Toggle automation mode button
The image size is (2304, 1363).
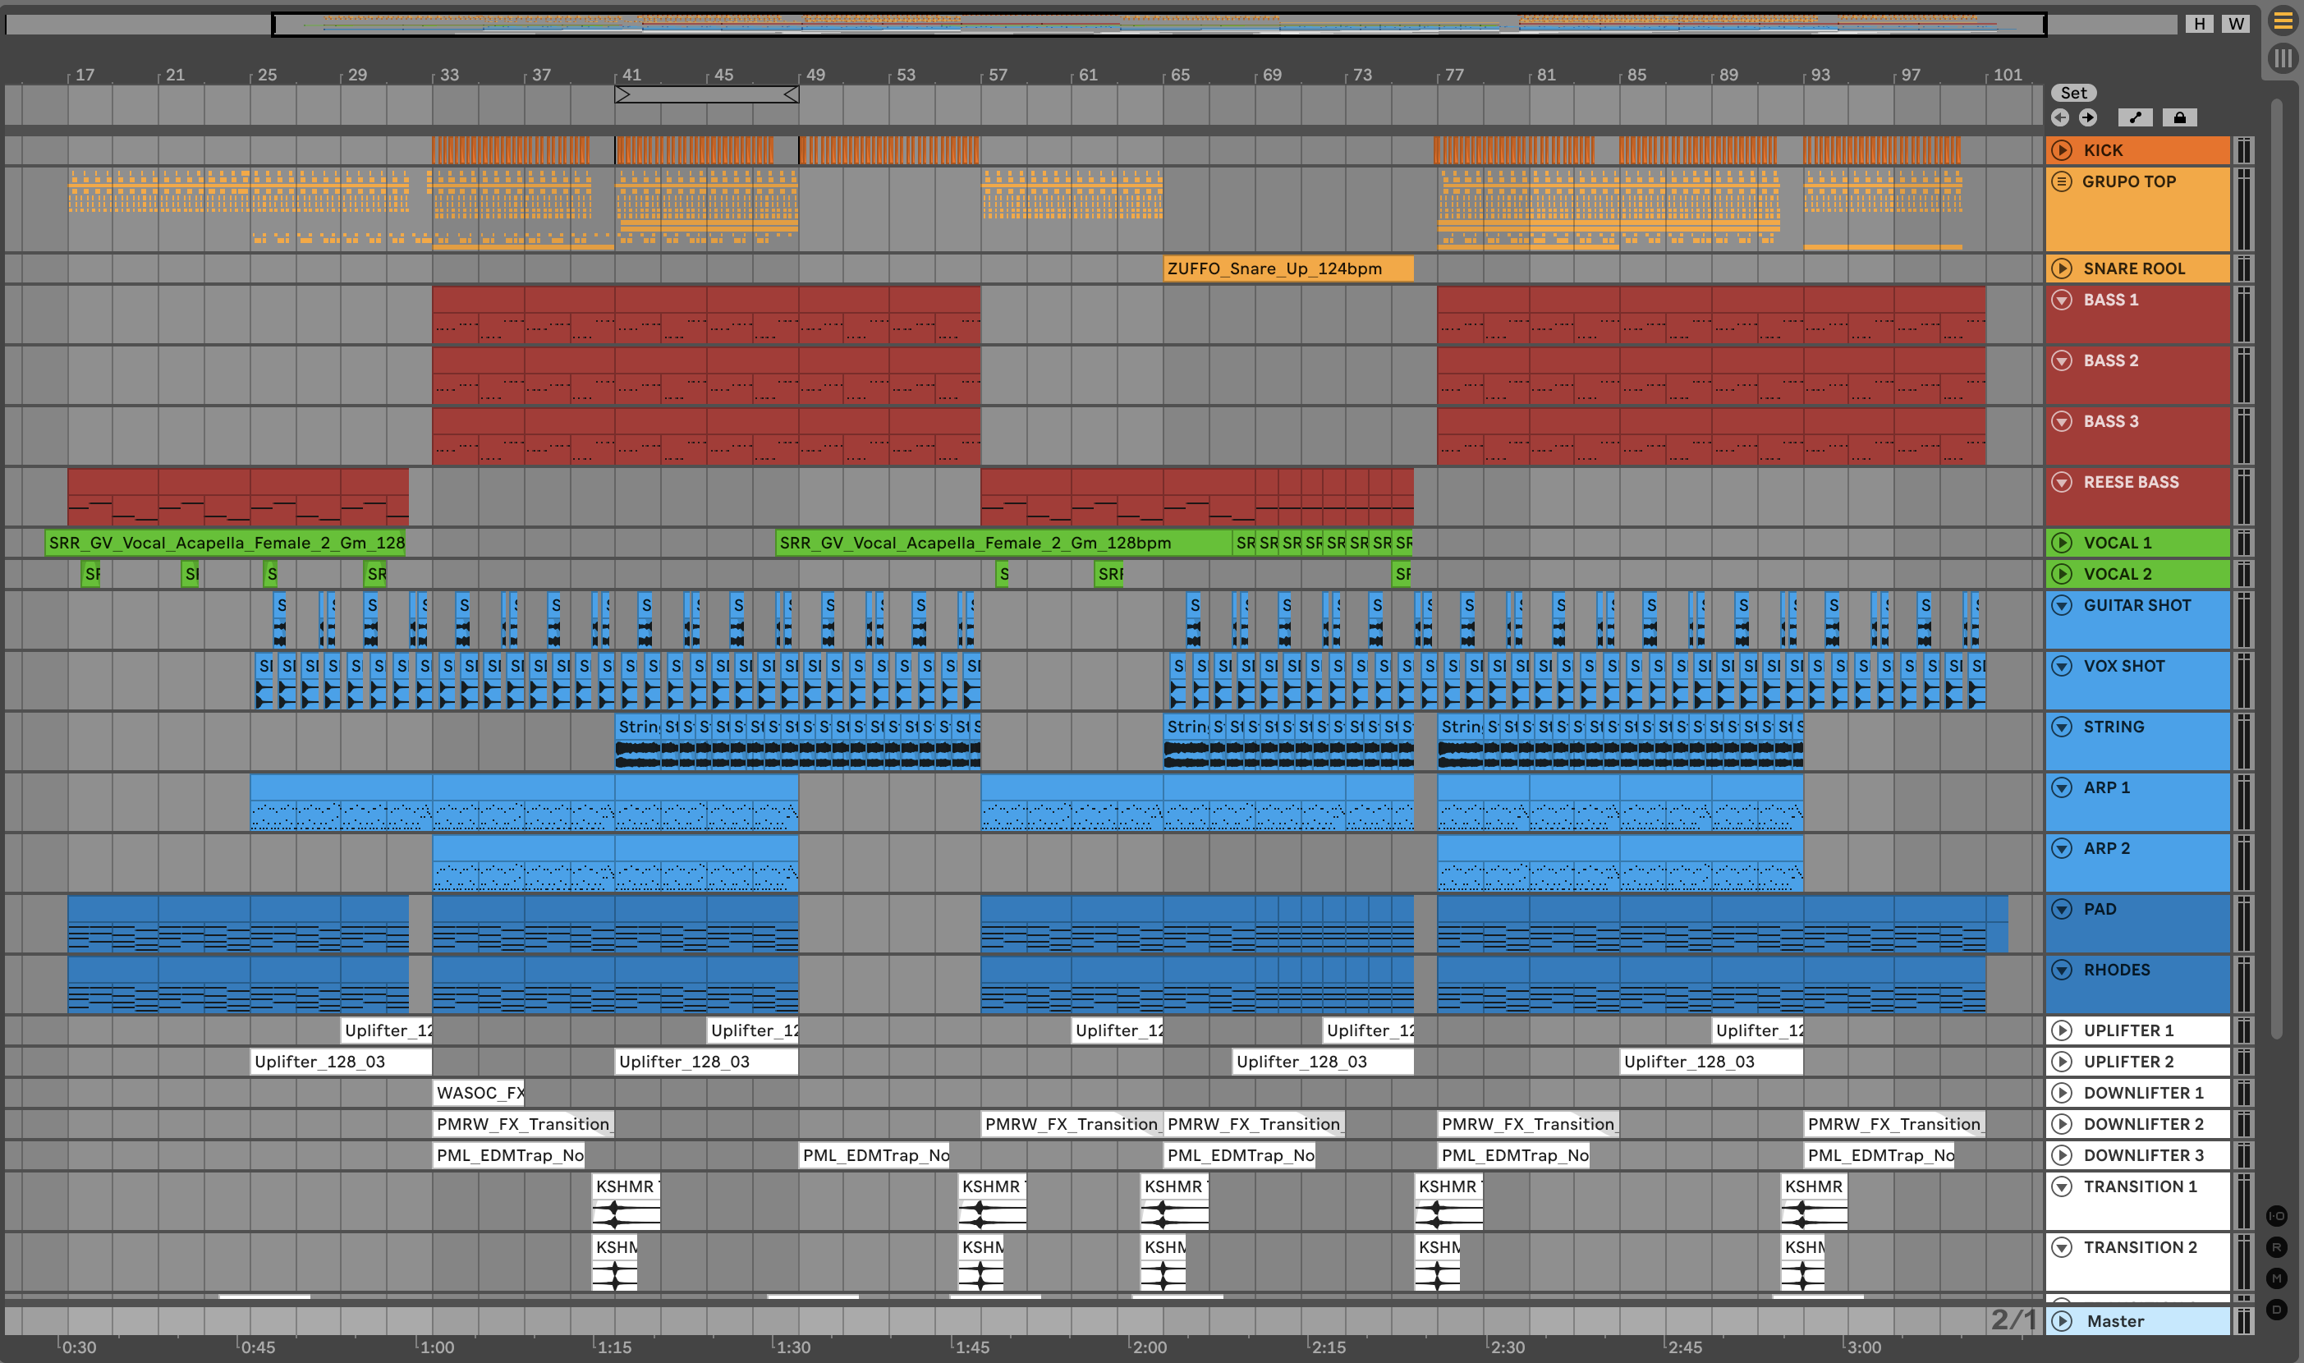click(2135, 117)
